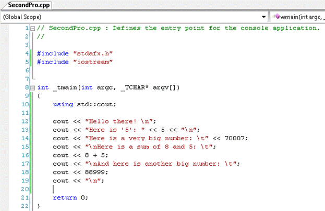The height and width of the screenshot is (211, 325).
Task: Click the "iostream" string on line 5
Action: 93,62
